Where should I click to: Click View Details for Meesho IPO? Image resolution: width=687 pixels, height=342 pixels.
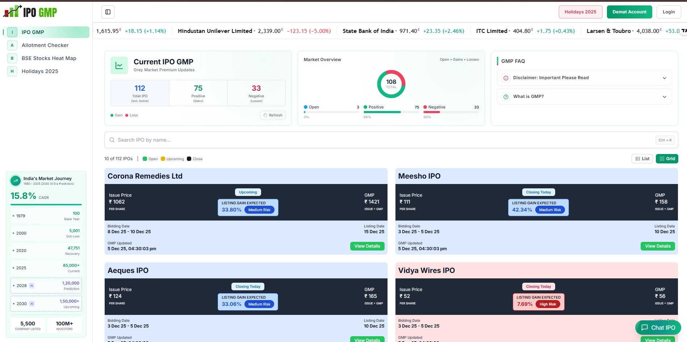[658, 246]
